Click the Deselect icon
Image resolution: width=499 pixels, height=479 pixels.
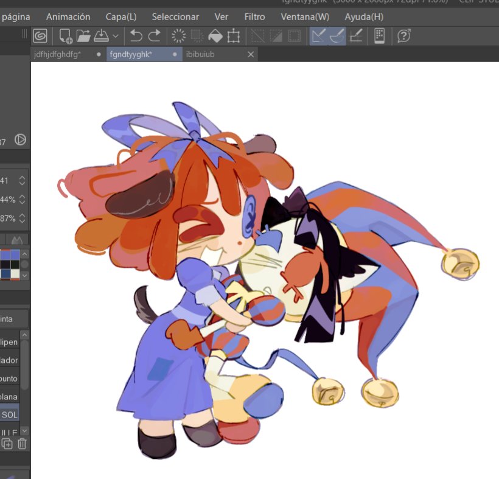pos(257,36)
